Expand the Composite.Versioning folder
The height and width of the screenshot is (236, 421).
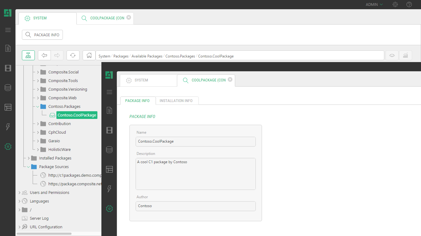[38, 89]
